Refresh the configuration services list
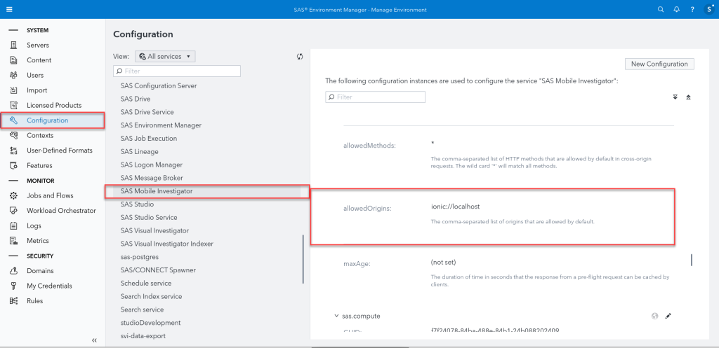 (x=300, y=57)
